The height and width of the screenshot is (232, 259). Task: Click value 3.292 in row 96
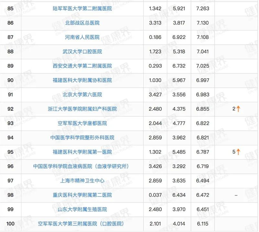click(x=179, y=166)
